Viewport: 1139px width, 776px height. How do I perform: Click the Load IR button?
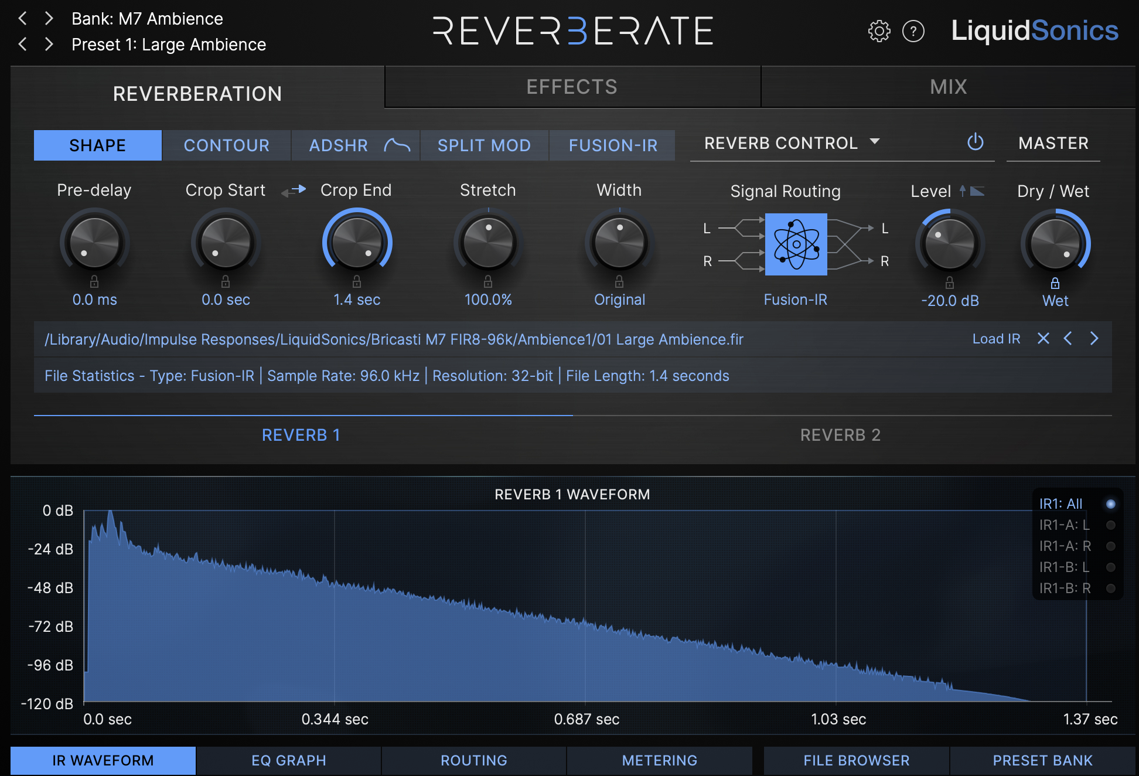(995, 339)
